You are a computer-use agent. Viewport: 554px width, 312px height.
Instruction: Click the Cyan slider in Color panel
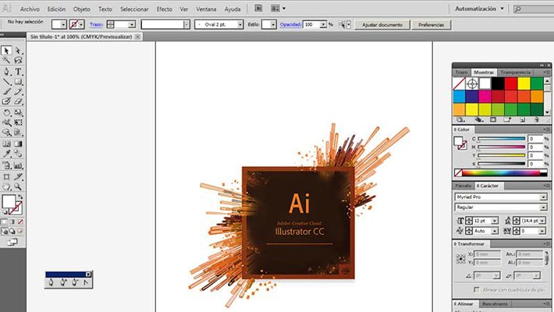point(502,139)
